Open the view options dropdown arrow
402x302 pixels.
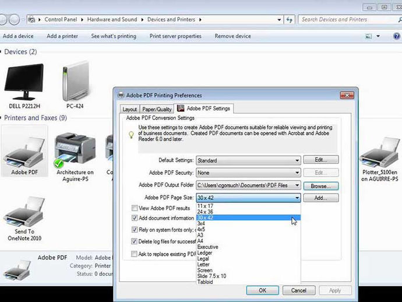[378, 36]
